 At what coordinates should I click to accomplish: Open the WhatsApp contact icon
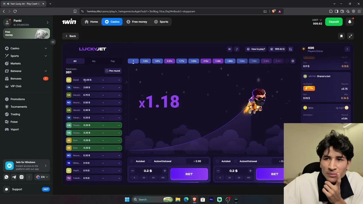7,177
